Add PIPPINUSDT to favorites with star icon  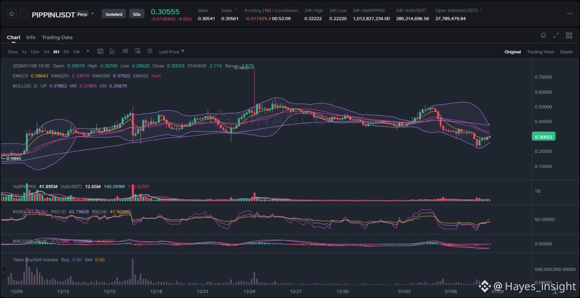pos(11,14)
